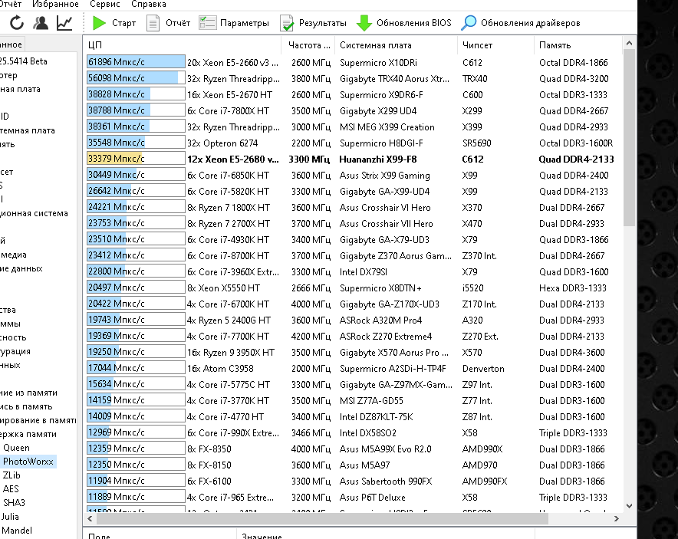
Task: Select the 16x Atom C3958 row
Action: coord(352,368)
